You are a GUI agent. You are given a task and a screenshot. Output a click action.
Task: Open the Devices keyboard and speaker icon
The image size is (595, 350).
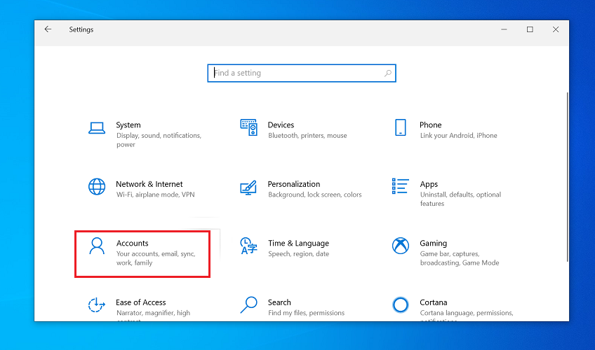point(248,127)
